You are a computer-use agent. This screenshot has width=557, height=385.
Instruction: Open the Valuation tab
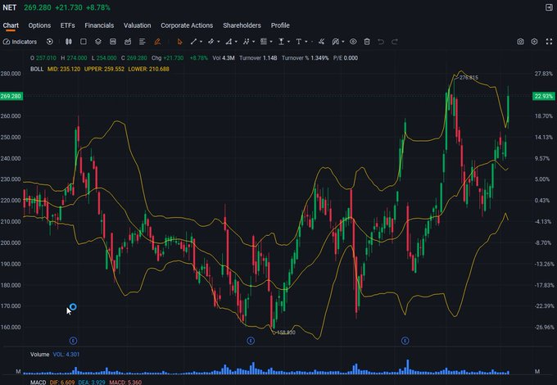(x=137, y=25)
